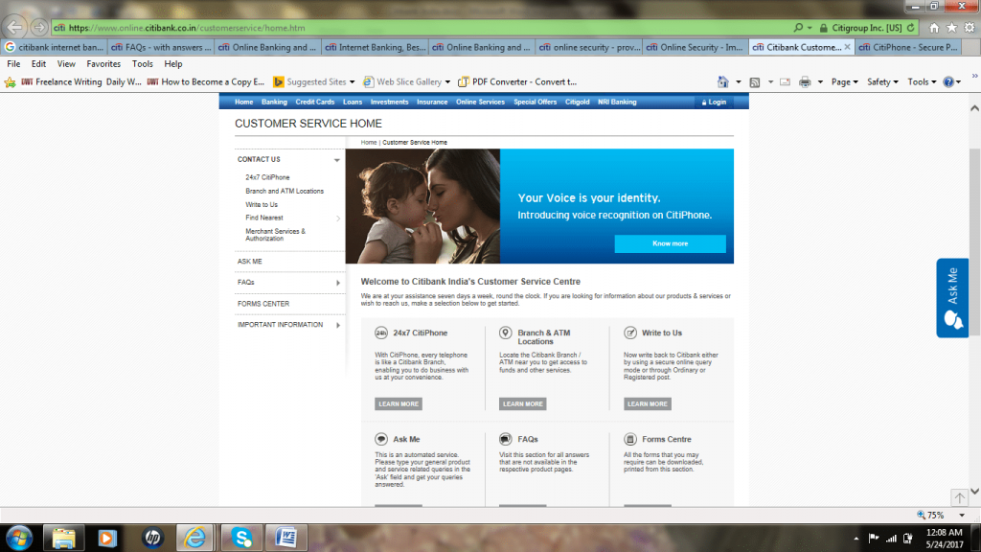Click the Branch & ATM Locations pin icon
The height and width of the screenshot is (552, 981).
(x=504, y=333)
